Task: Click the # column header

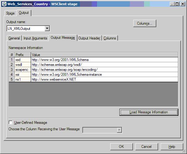Action: pos(12,55)
